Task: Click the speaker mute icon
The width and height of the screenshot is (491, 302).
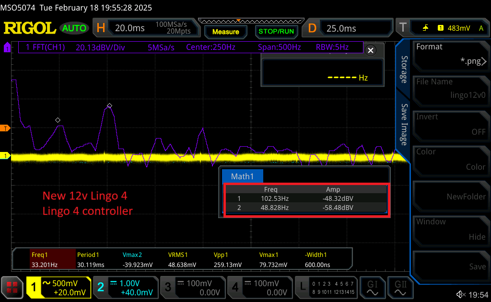Action: tap(461, 294)
